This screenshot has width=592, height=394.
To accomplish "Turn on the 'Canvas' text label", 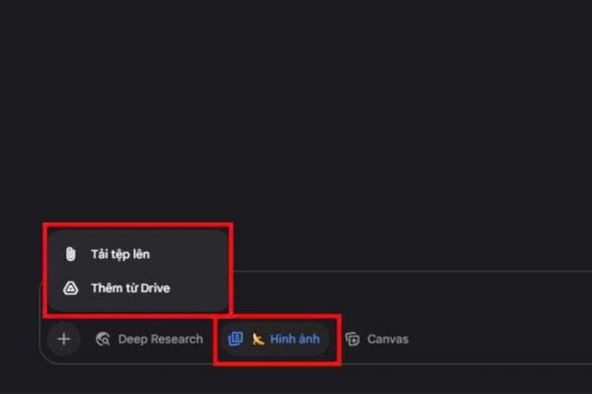I will (x=387, y=339).
